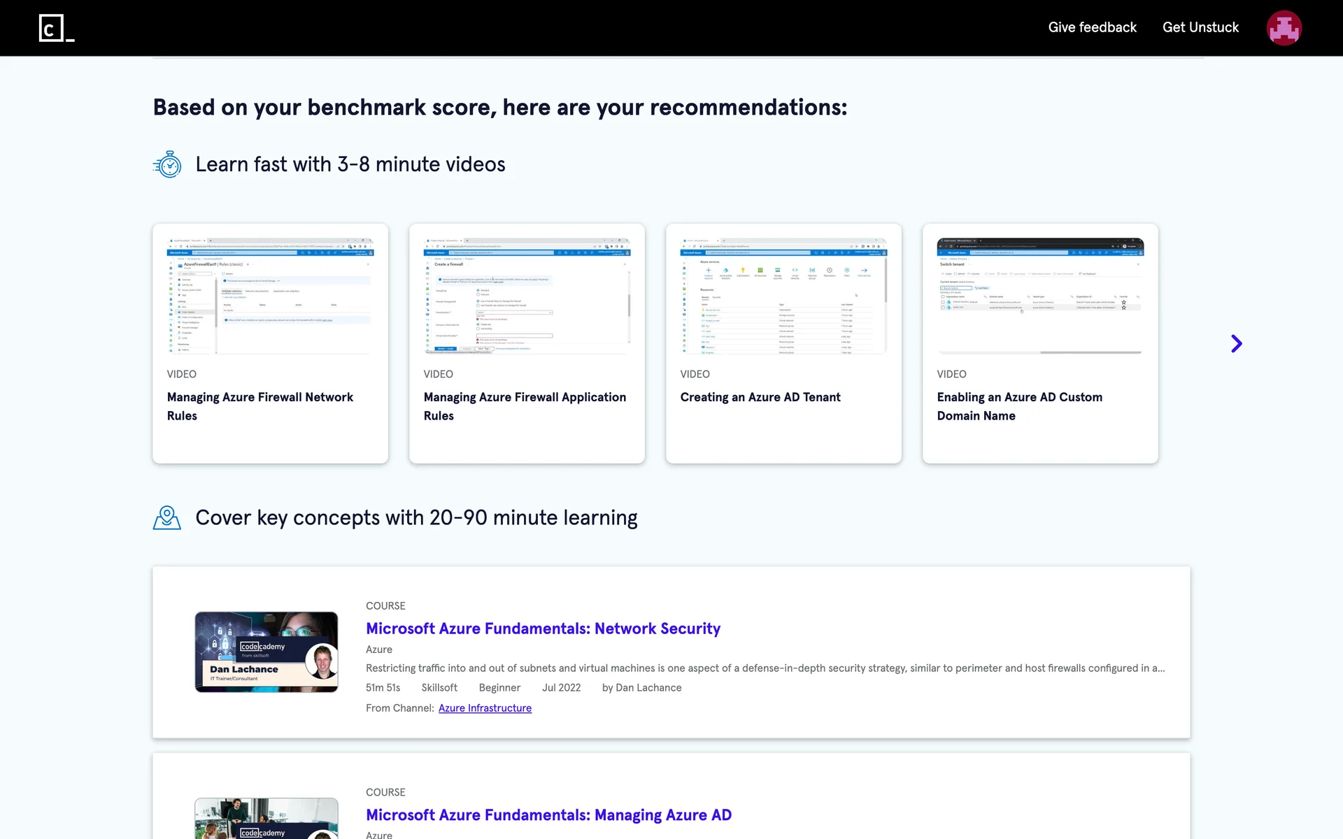Click the Managing Azure Firewall Application Rules title

(525, 406)
